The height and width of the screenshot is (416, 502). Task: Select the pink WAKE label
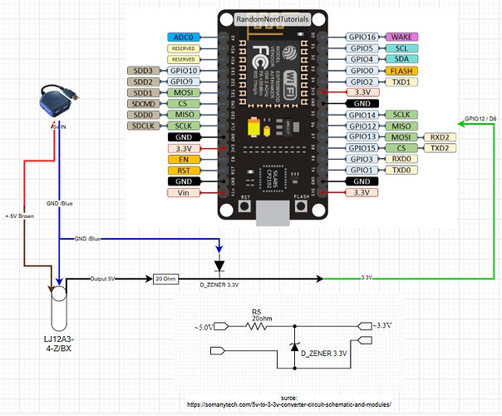pyautogui.click(x=401, y=37)
